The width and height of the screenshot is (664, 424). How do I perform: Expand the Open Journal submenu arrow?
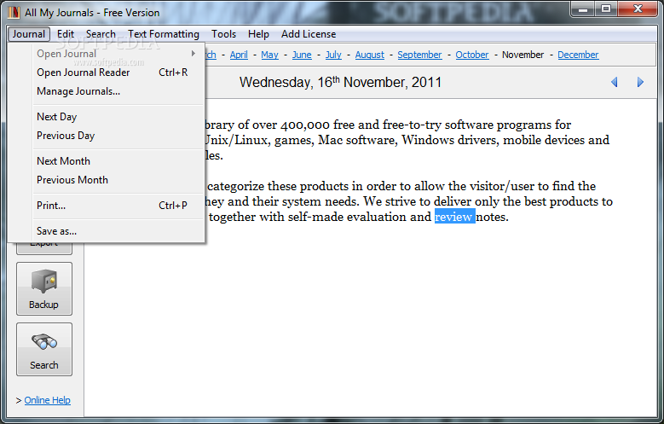tap(193, 54)
